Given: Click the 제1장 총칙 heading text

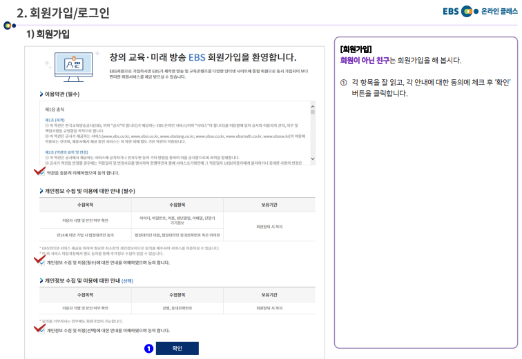Looking at the screenshot, I should pos(55,110).
